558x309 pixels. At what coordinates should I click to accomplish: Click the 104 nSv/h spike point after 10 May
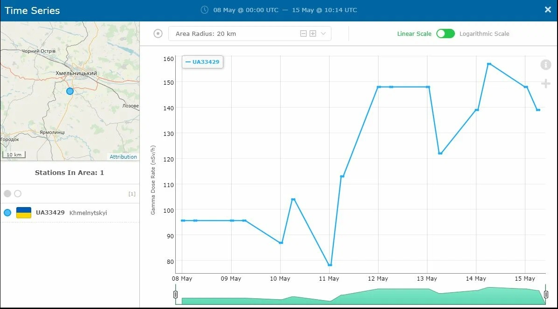(293, 199)
